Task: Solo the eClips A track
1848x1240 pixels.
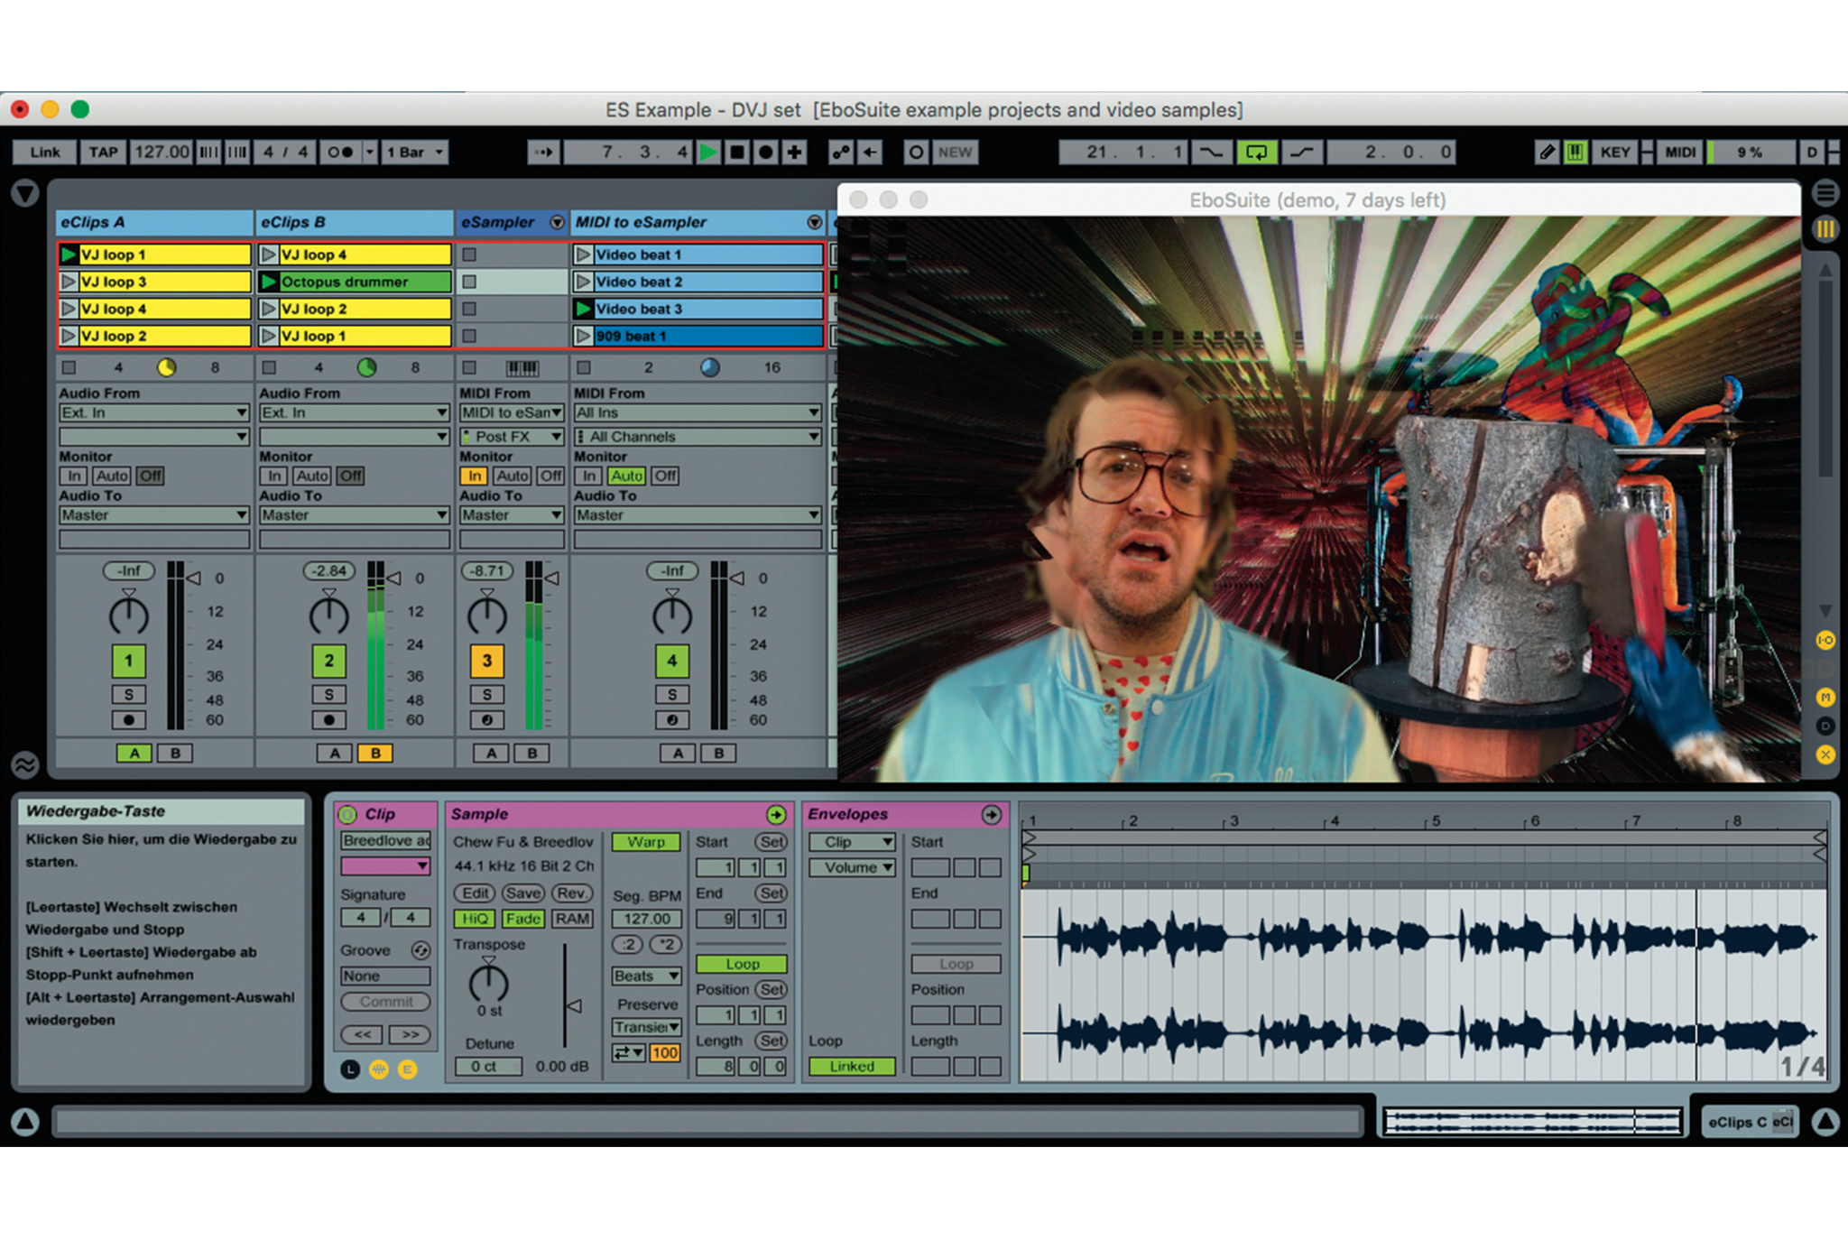Action: click(128, 694)
